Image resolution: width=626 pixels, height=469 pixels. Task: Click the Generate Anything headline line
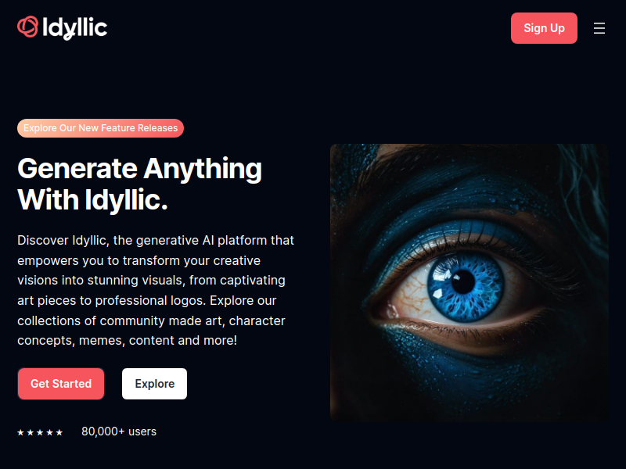point(140,169)
